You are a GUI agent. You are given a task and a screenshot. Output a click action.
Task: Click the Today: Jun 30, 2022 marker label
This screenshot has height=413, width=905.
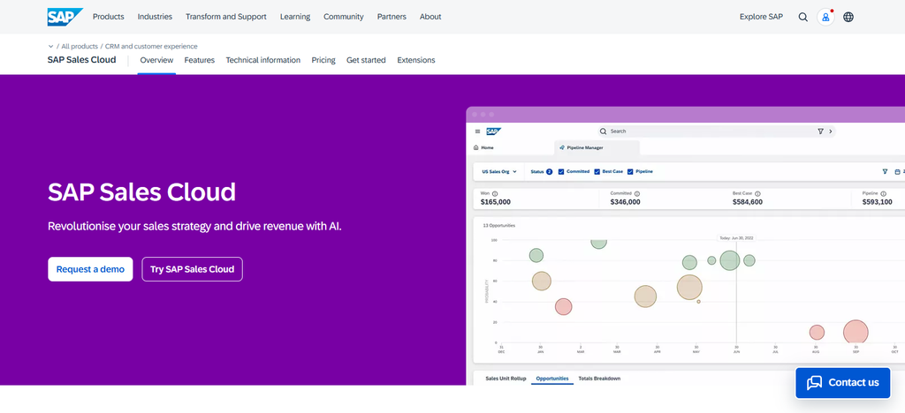tap(736, 238)
